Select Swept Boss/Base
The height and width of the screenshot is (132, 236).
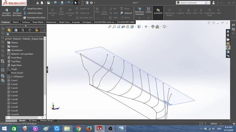coord(33,8)
